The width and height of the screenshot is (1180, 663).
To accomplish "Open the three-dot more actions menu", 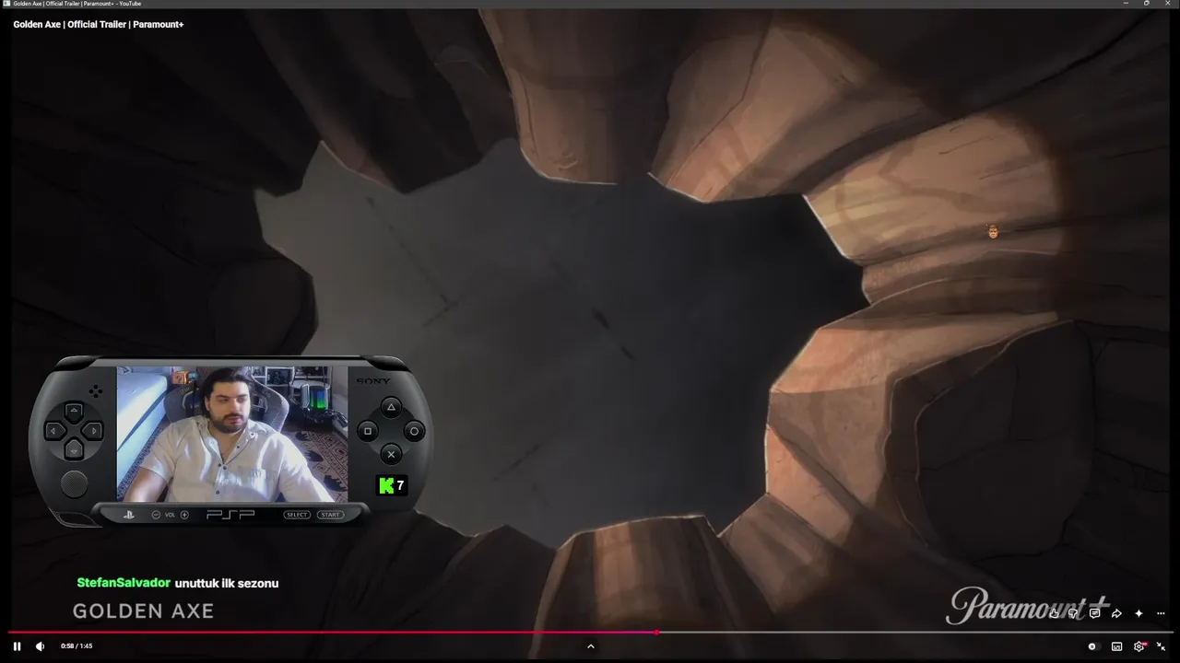I will [1161, 613].
